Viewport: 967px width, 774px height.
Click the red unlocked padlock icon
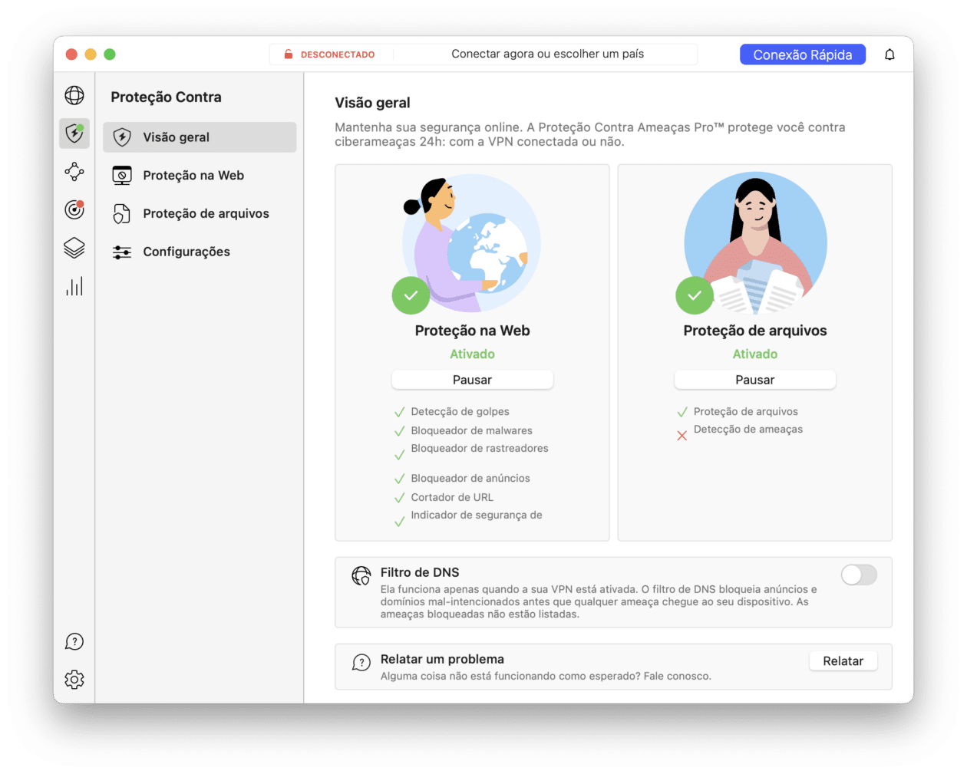[289, 54]
